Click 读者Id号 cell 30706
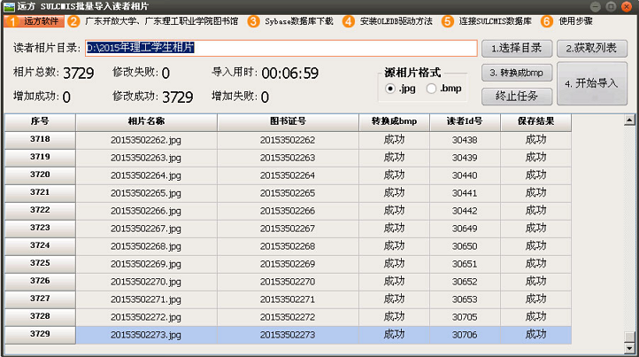Viewport: 639px width, 357px height. 465,335
